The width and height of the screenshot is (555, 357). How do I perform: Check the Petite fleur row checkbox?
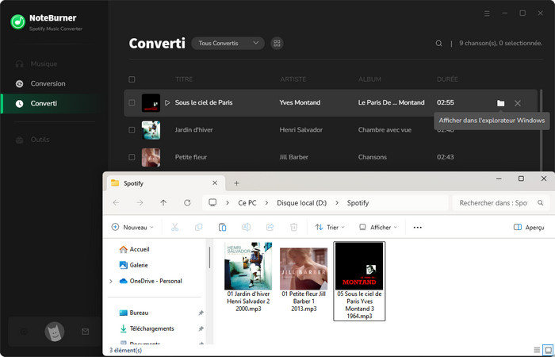(132, 157)
